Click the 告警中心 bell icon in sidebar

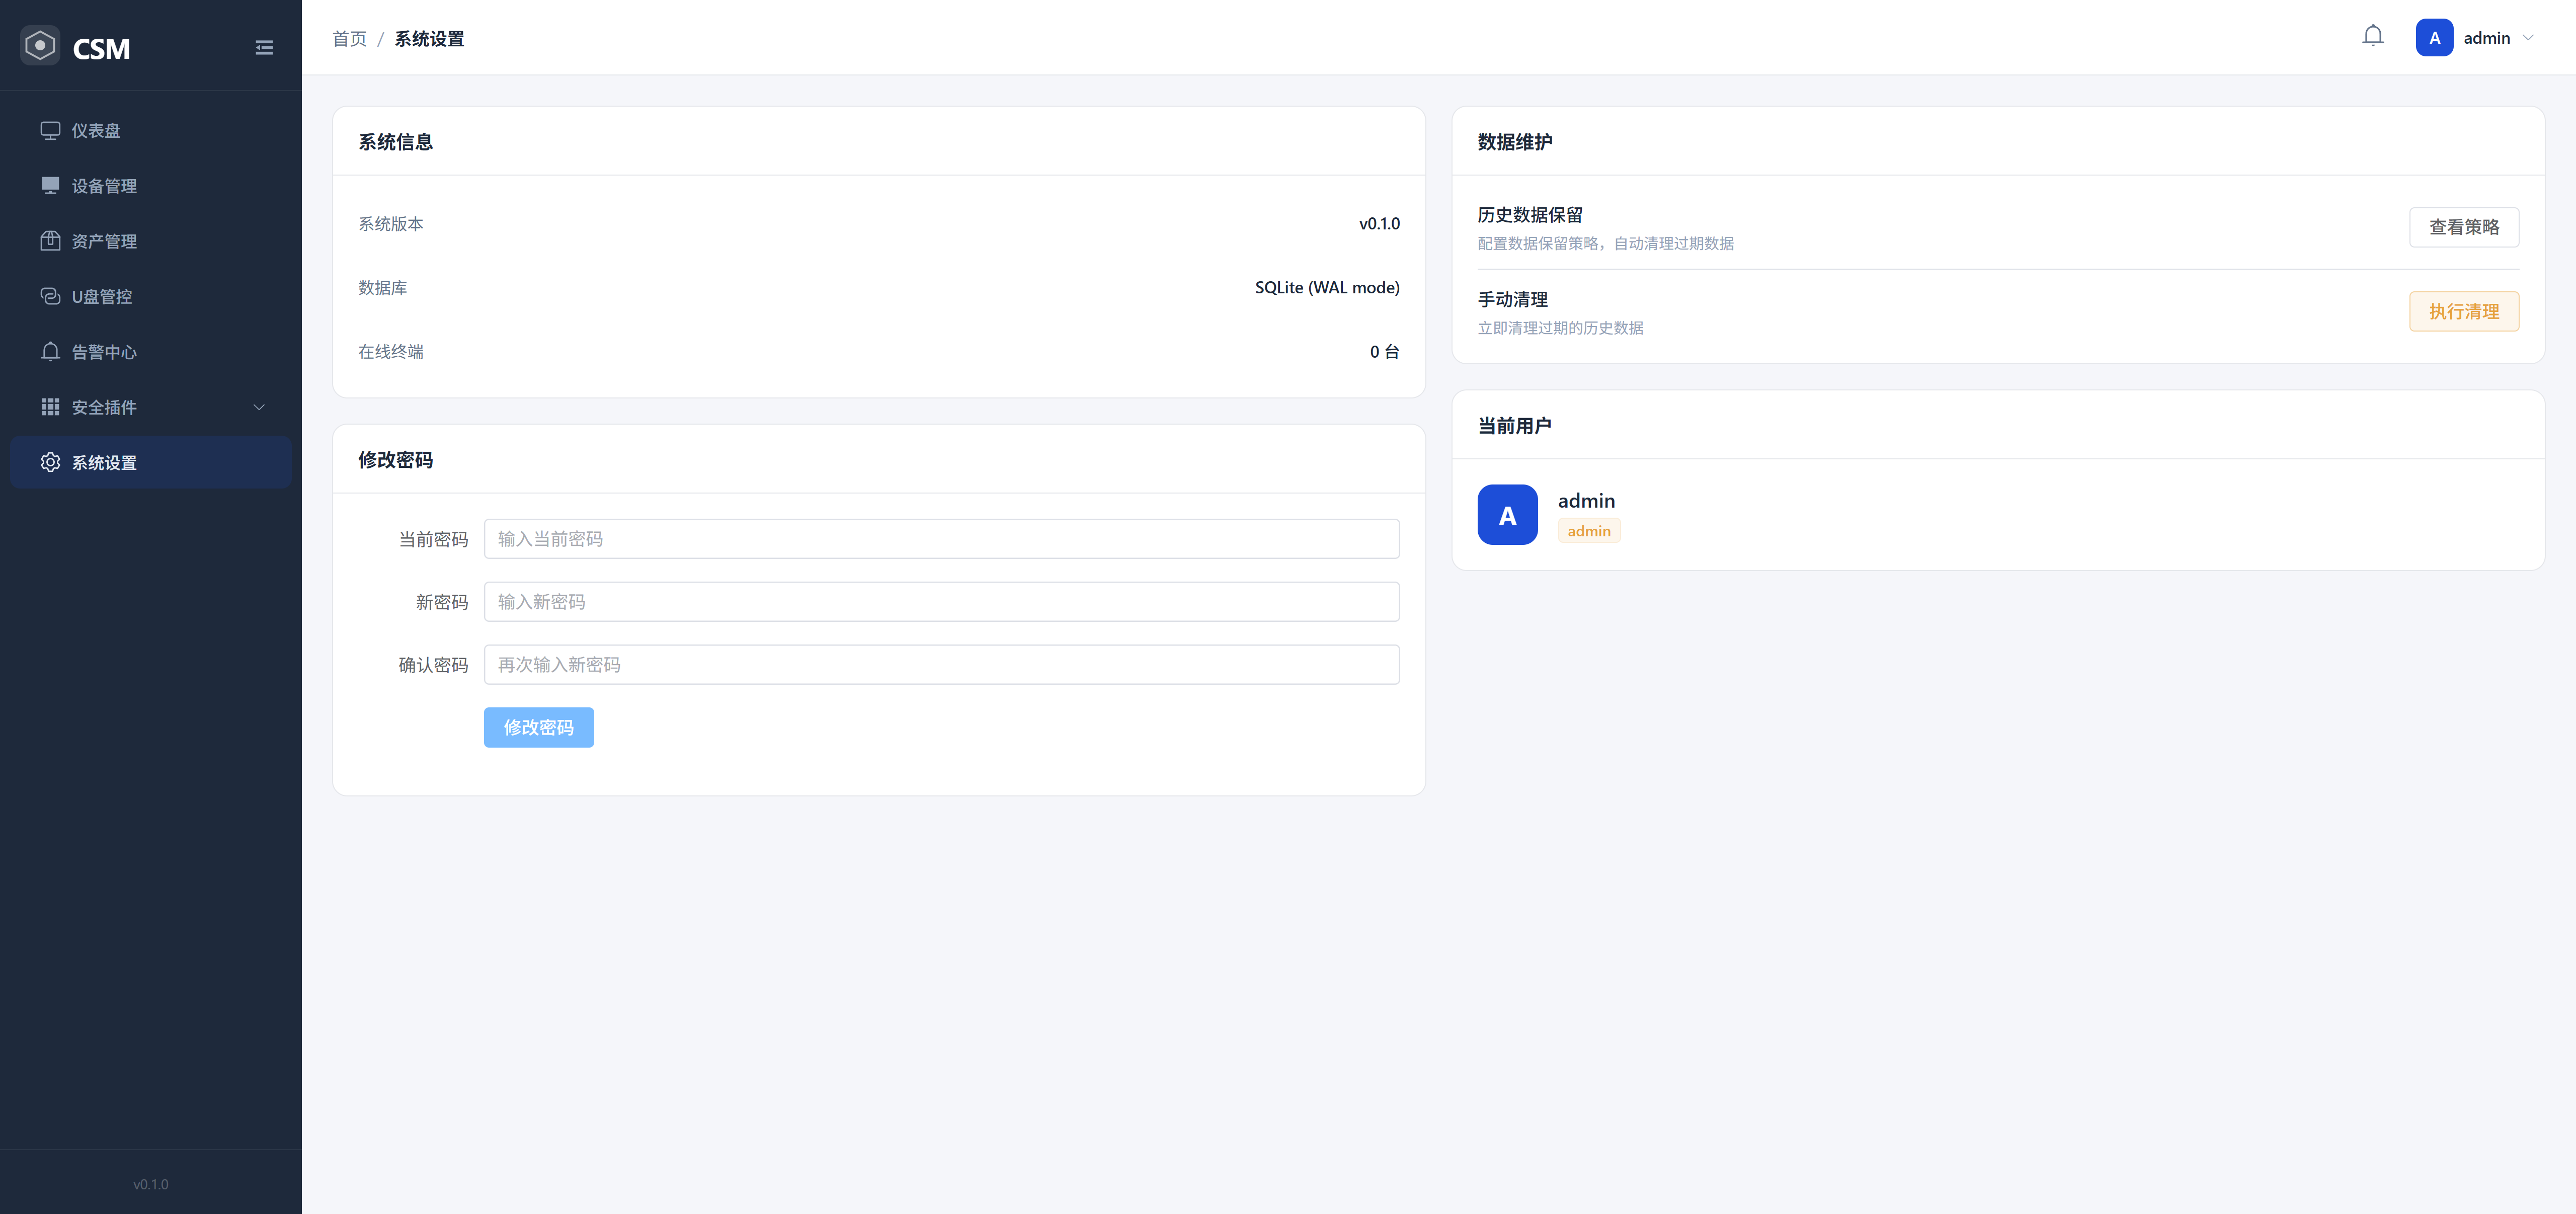pyautogui.click(x=50, y=351)
